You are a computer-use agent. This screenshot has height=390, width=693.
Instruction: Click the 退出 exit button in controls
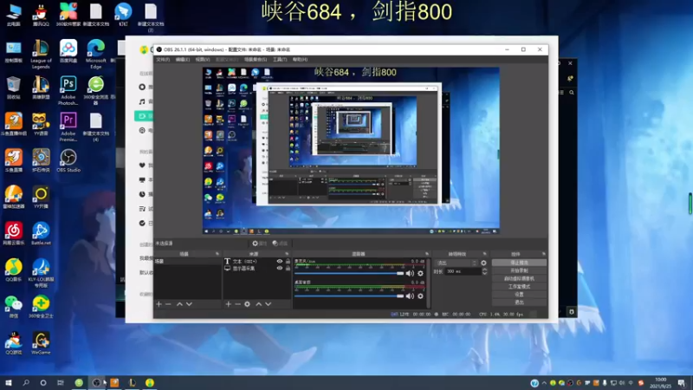pos(519,302)
